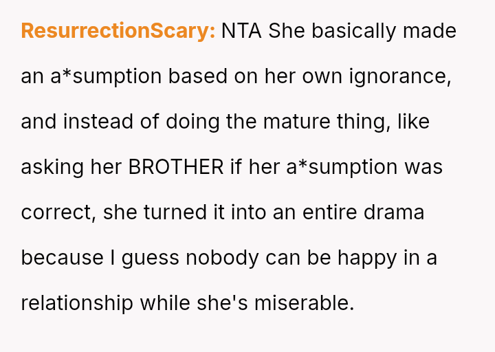Select the word relationship in the last line
Screen dimensions: 495x352
tap(77, 303)
